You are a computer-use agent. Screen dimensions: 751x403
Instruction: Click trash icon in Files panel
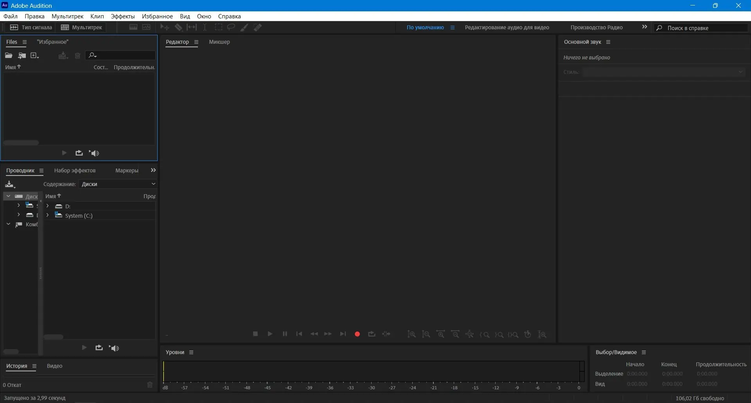pyautogui.click(x=77, y=56)
